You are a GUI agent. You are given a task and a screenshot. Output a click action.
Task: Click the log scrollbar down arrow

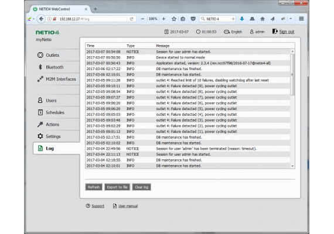click(x=292, y=166)
